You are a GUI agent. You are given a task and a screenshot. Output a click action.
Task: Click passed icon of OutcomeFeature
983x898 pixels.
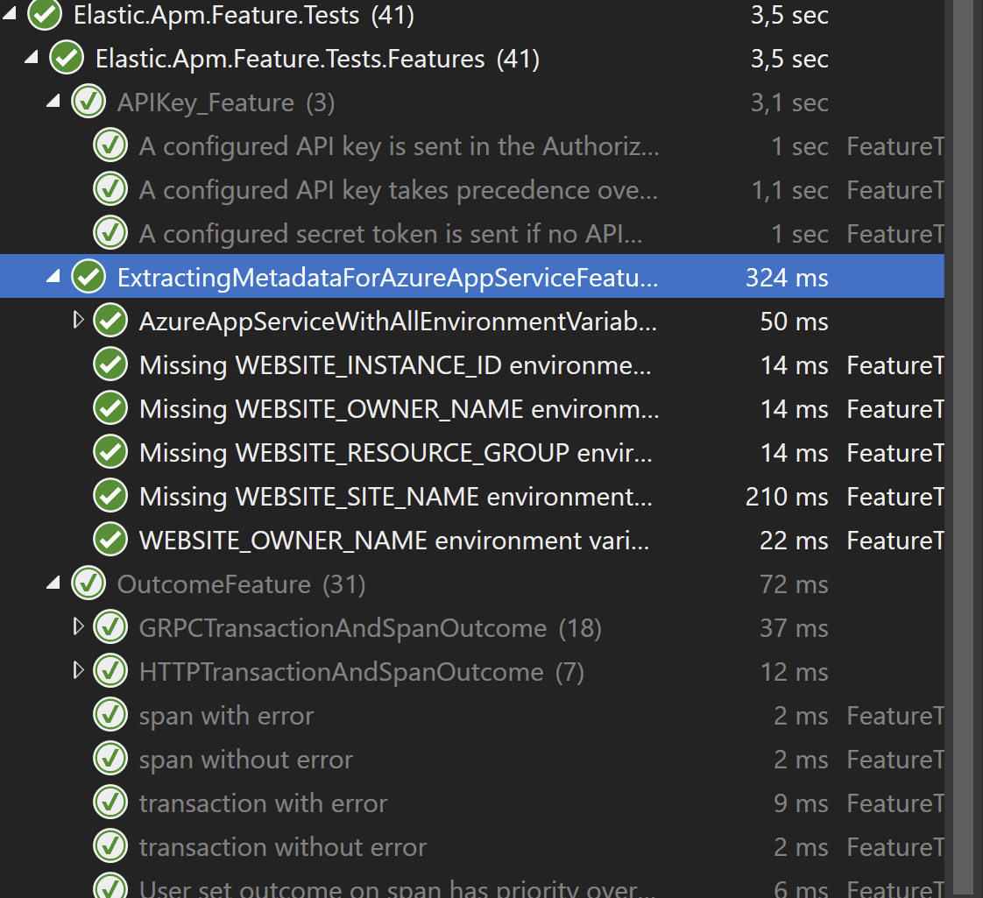(88, 583)
